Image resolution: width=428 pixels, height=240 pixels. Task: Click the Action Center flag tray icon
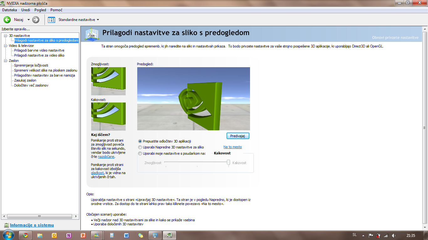pyautogui.click(x=371, y=235)
